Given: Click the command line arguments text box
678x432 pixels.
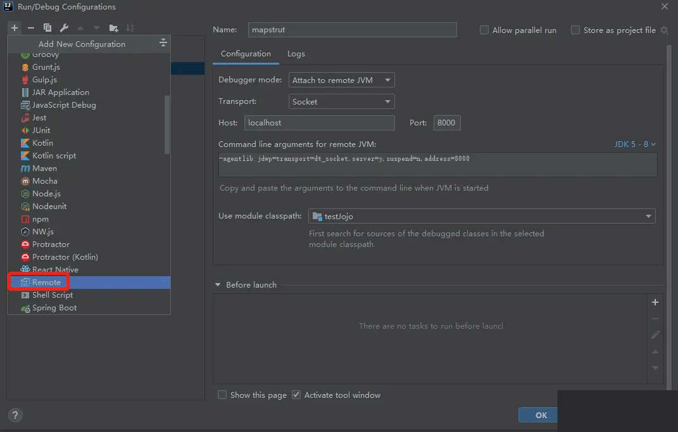Looking at the screenshot, I should click(x=437, y=165).
